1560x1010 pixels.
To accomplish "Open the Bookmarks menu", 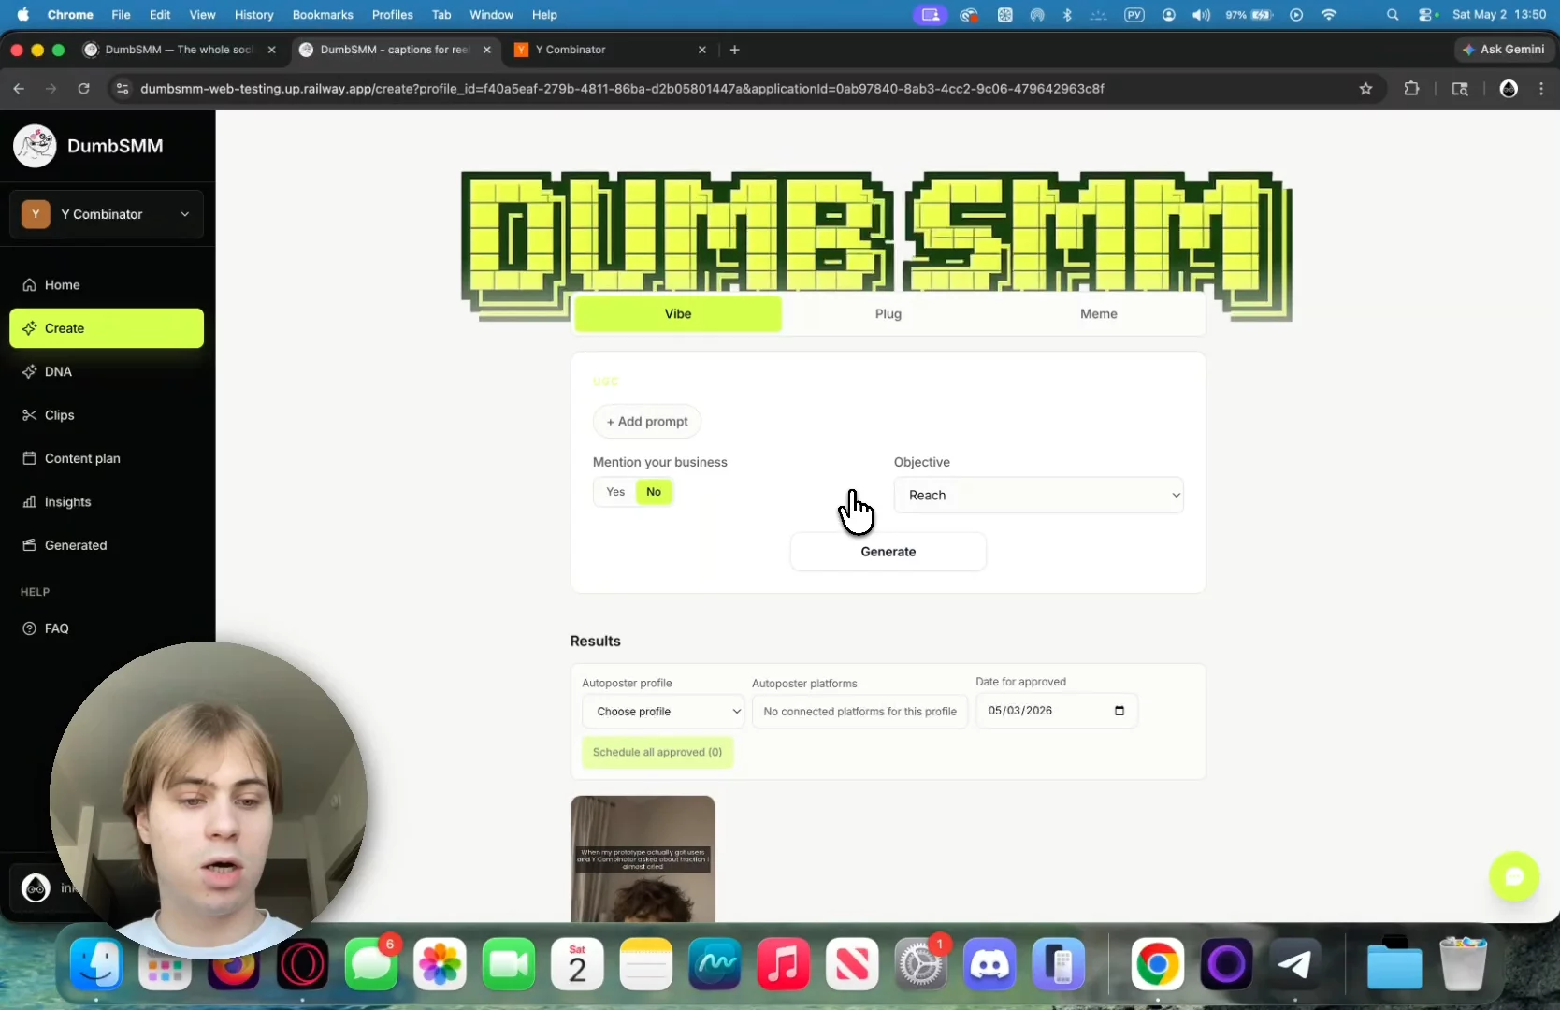I will click(x=323, y=15).
